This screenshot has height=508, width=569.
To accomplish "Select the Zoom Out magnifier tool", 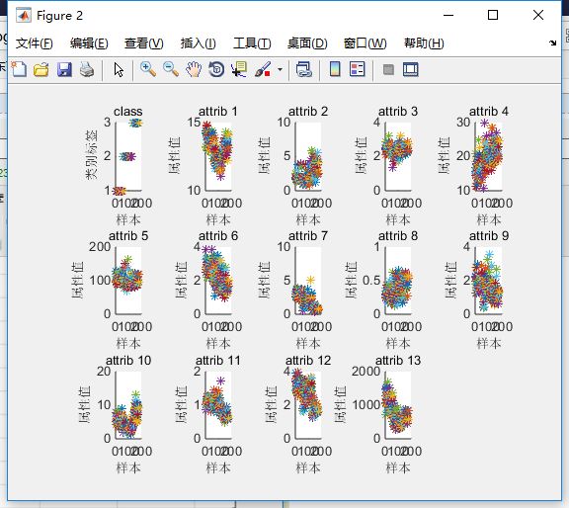I will tap(171, 69).
